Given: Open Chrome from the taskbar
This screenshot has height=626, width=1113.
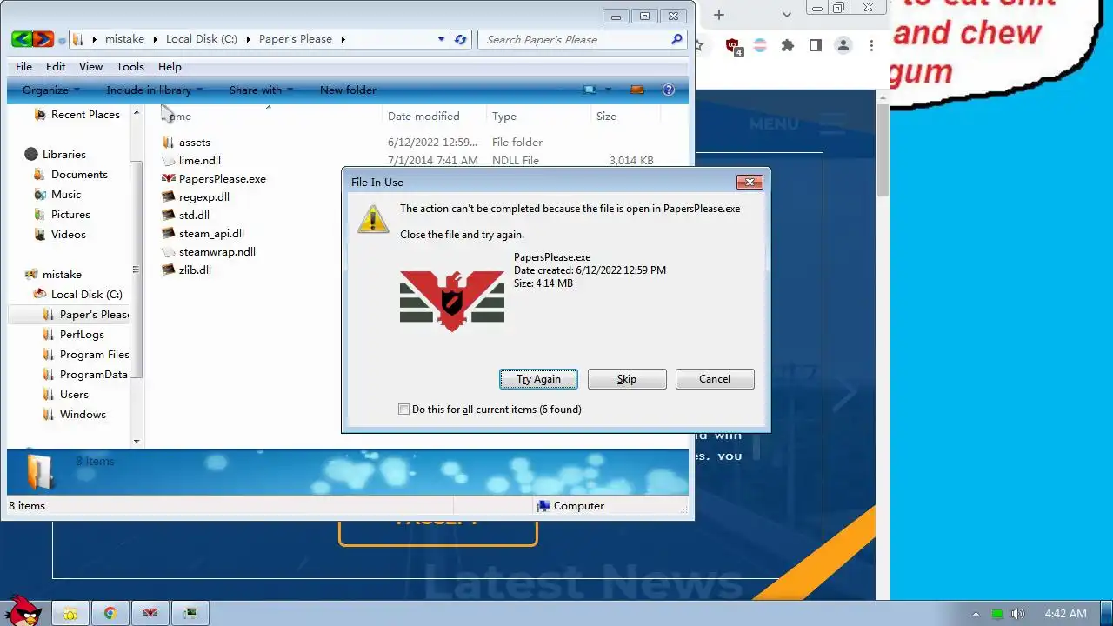Looking at the screenshot, I should click(110, 613).
